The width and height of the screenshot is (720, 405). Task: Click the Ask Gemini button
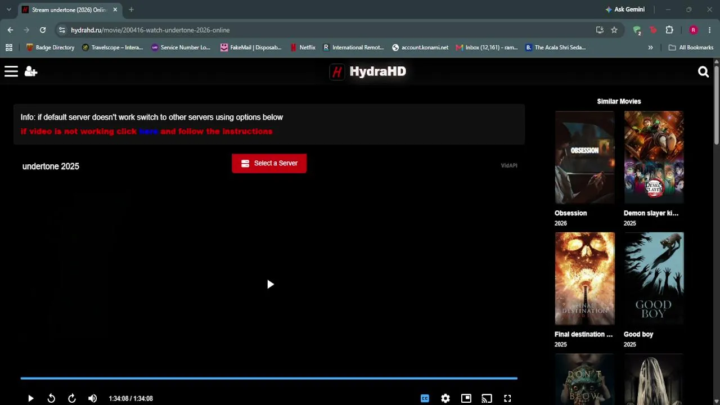tap(625, 10)
